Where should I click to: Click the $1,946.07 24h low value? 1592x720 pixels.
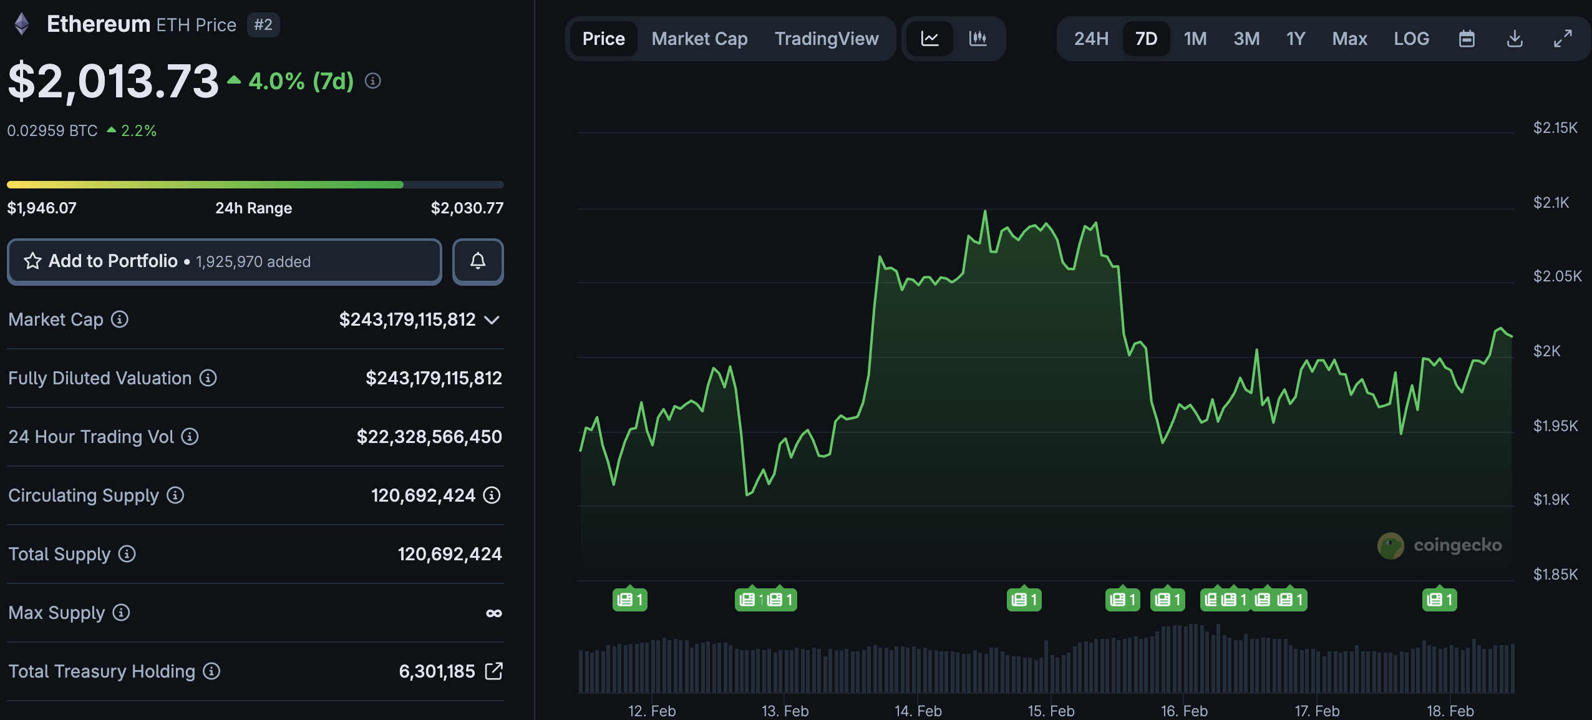pos(42,208)
